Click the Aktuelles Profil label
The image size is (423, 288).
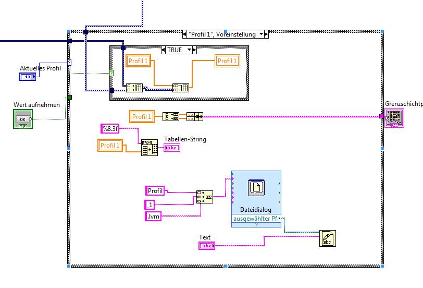pyautogui.click(x=41, y=68)
